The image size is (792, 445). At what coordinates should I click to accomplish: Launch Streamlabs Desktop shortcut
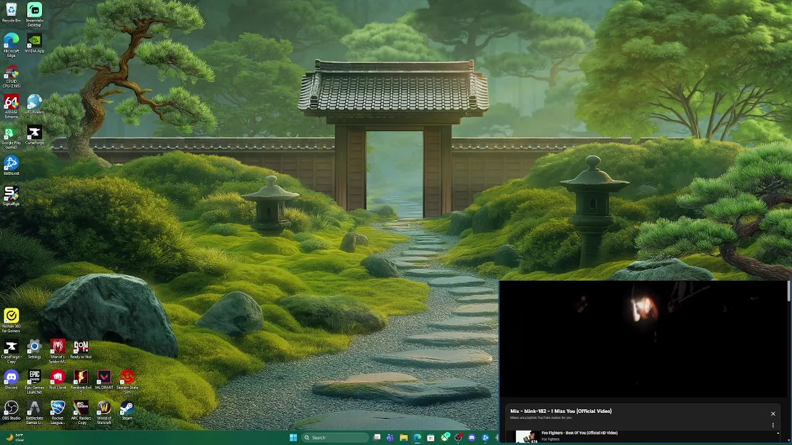(35, 15)
